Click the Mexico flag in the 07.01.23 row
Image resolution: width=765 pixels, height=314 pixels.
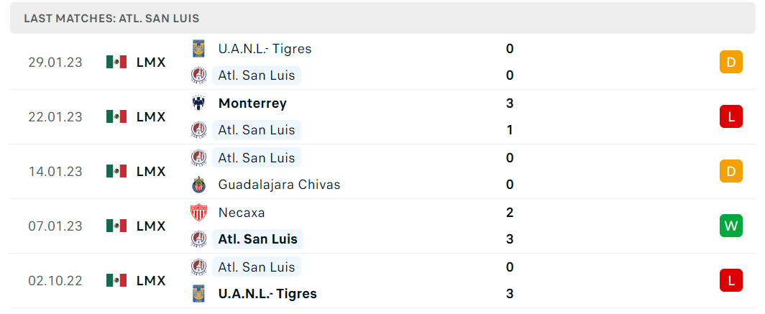pos(116,226)
